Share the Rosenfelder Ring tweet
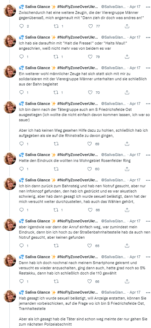 coord(127,169)
